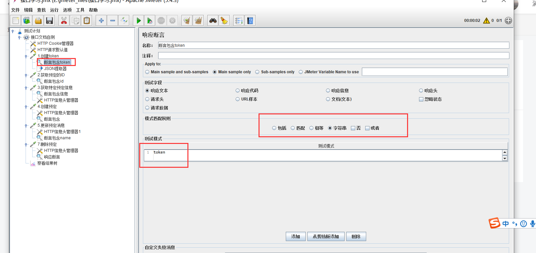Click the Reset search brush icon
The image size is (536, 253).
click(x=224, y=21)
